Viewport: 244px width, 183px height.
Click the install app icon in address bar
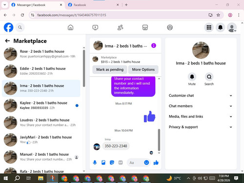coord(211,15)
